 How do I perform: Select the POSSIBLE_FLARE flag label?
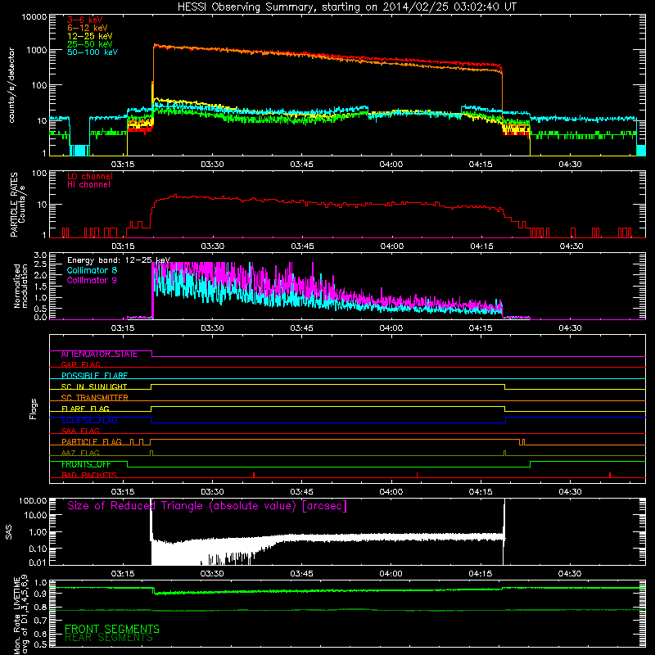pos(94,376)
